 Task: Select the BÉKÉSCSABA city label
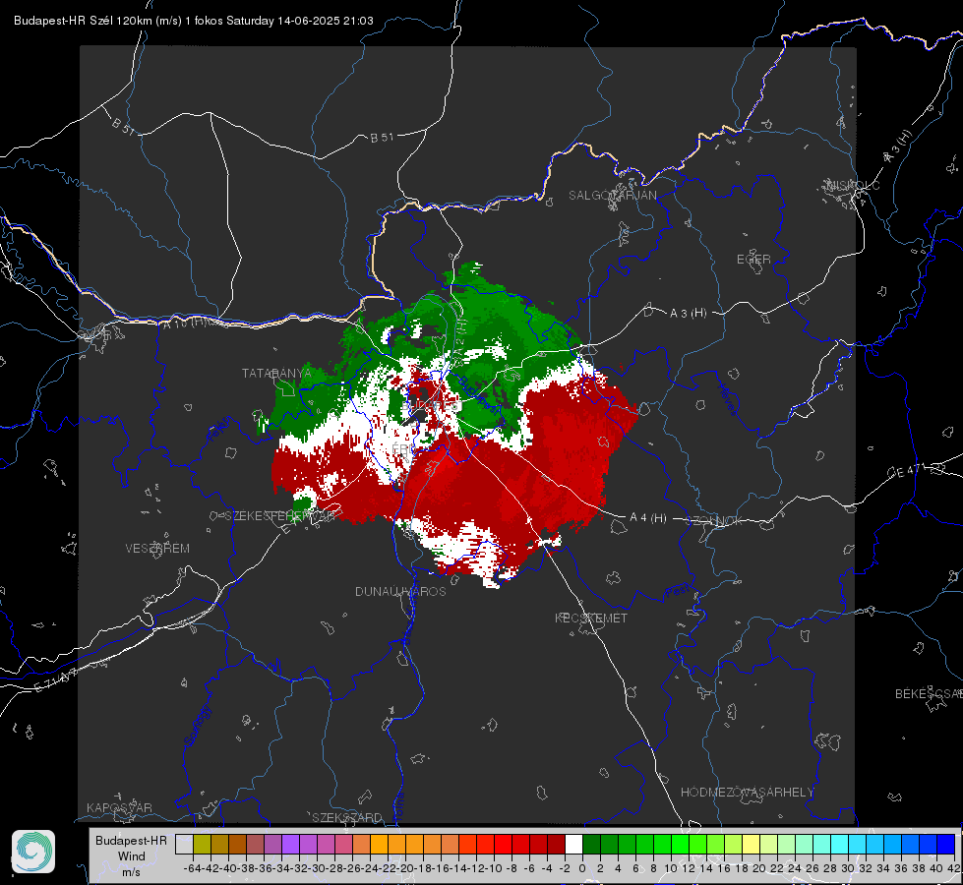coord(929,693)
